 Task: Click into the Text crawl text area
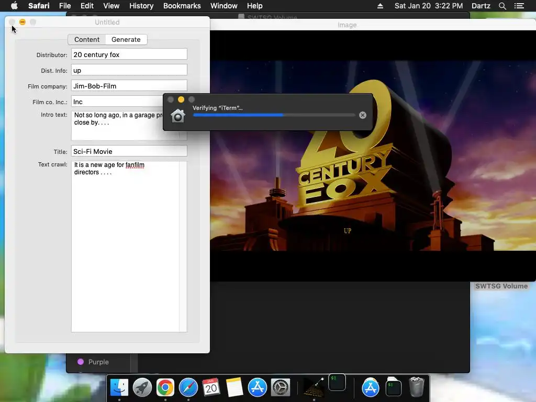click(x=125, y=246)
